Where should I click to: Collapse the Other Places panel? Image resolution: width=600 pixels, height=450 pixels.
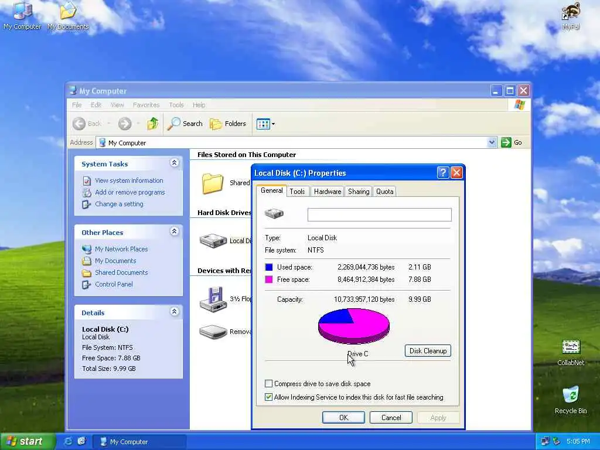click(174, 231)
